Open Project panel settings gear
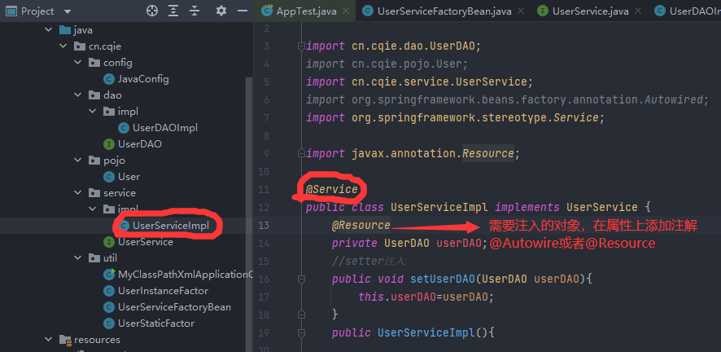This screenshot has width=721, height=352. [x=221, y=11]
